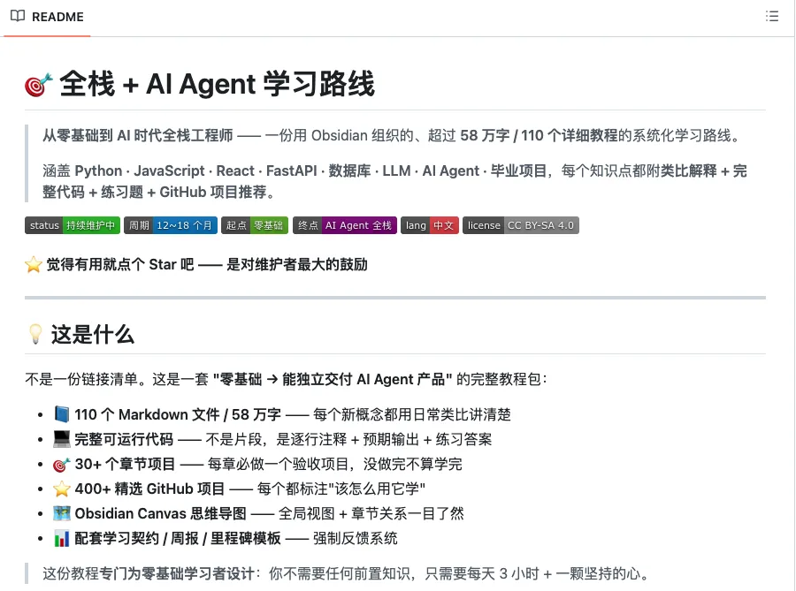Click the 终点 AI Agent 全栈 badge
Image resolution: width=796 pixels, height=591 pixels.
(345, 225)
